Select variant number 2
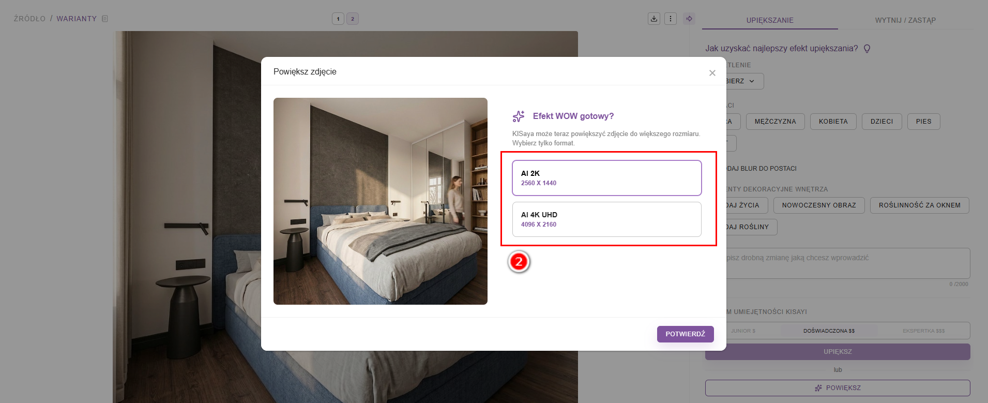Viewport: 988px width, 403px height. 353,19
